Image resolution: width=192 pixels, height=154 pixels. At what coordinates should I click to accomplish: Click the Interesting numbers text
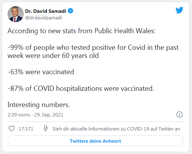38,105
